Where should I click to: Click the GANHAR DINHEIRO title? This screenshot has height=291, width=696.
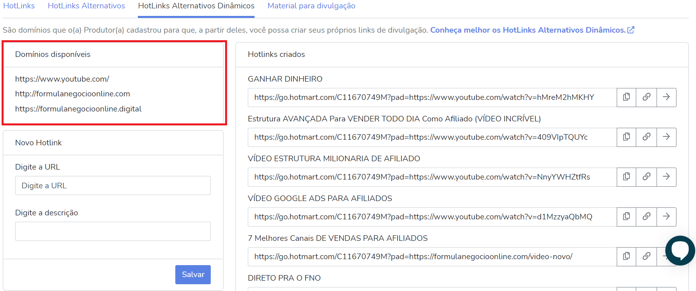coord(285,79)
